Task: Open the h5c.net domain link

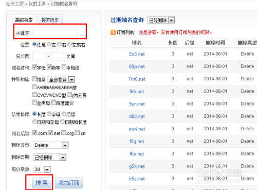Action: tap(137, 179)
